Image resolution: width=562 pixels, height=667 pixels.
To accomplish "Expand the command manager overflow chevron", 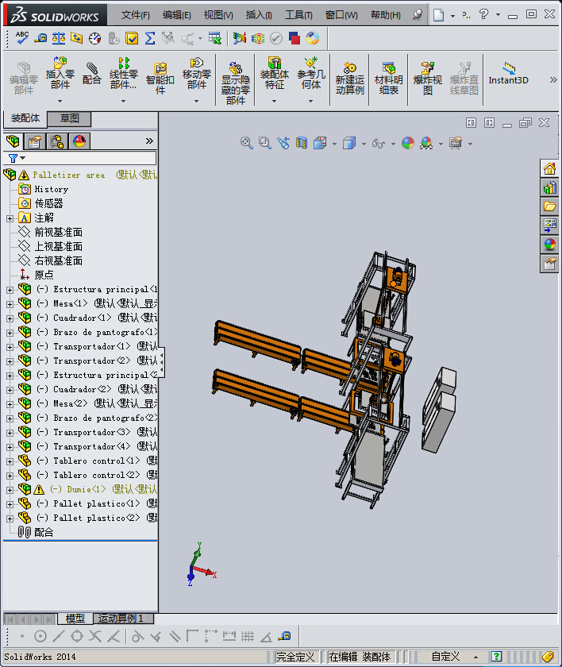I will pos(553,79).
